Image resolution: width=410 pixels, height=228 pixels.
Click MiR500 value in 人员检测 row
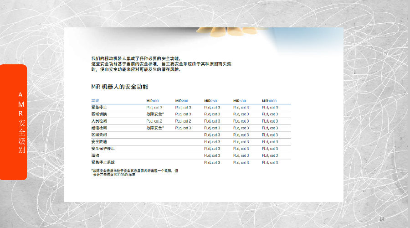(x=241, y=121)
